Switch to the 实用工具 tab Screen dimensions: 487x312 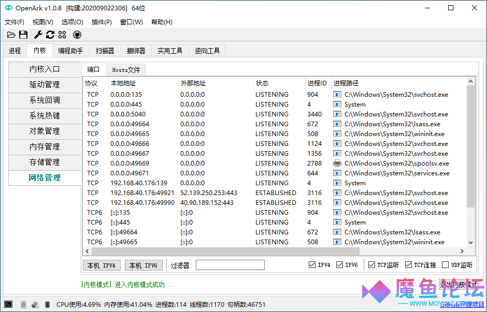pyautogui.click(x=170, y=51)
